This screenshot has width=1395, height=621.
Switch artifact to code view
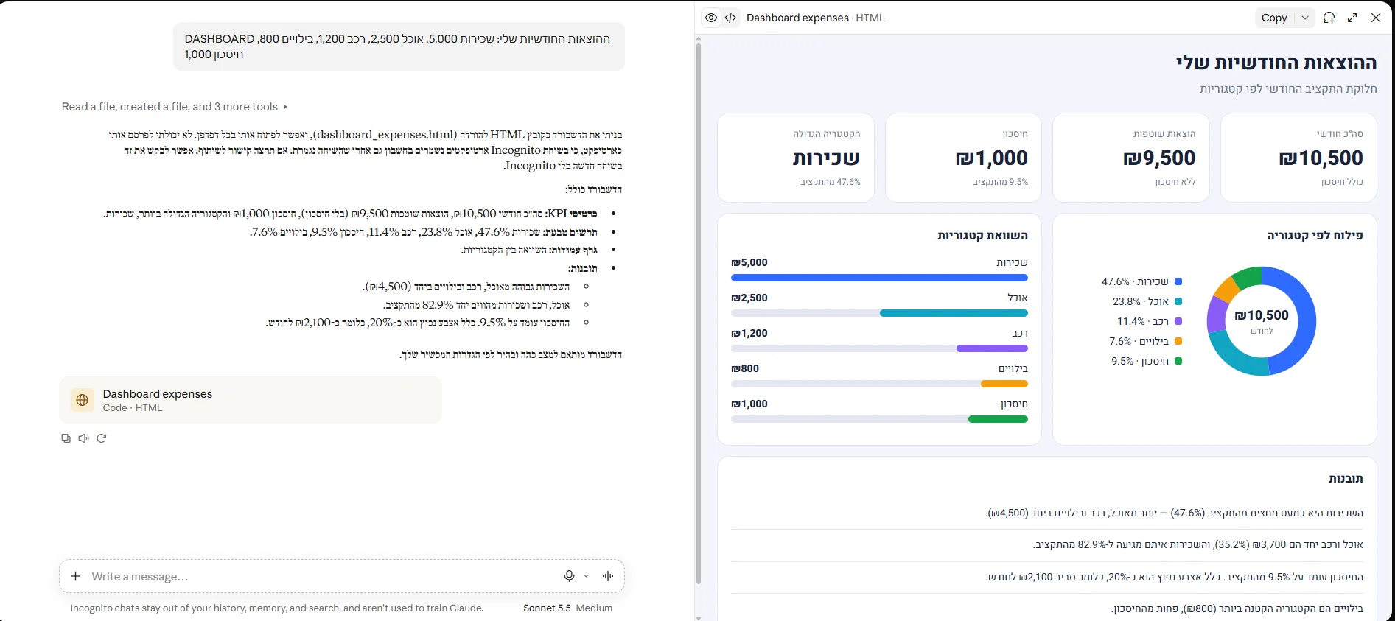(x=730, y=18)
